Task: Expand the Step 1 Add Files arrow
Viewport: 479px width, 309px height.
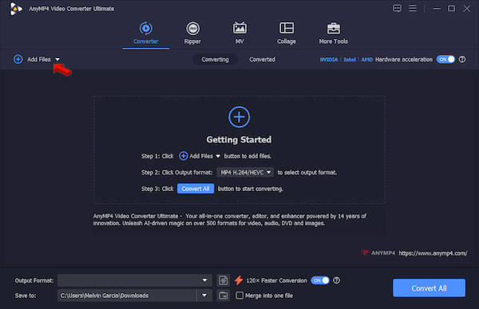Action: pyautogui.click(x=218, y=156)
